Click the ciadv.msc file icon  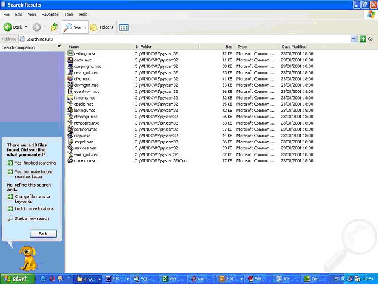(70, 60)
